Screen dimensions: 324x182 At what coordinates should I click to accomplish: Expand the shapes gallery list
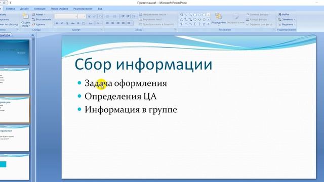(208, 24)
